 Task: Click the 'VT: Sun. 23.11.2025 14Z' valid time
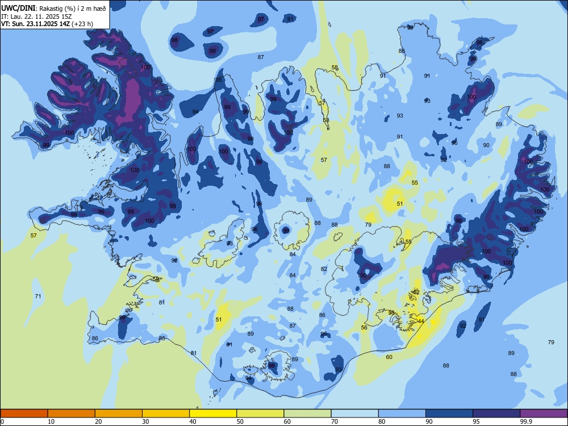(35, 24)
